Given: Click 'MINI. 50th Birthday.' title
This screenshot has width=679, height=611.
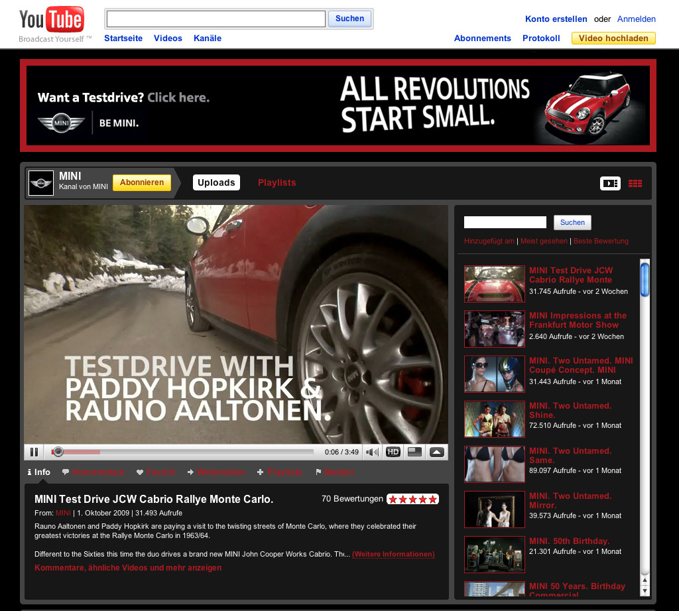Looking at the screenshot, I should click(570, 541).
